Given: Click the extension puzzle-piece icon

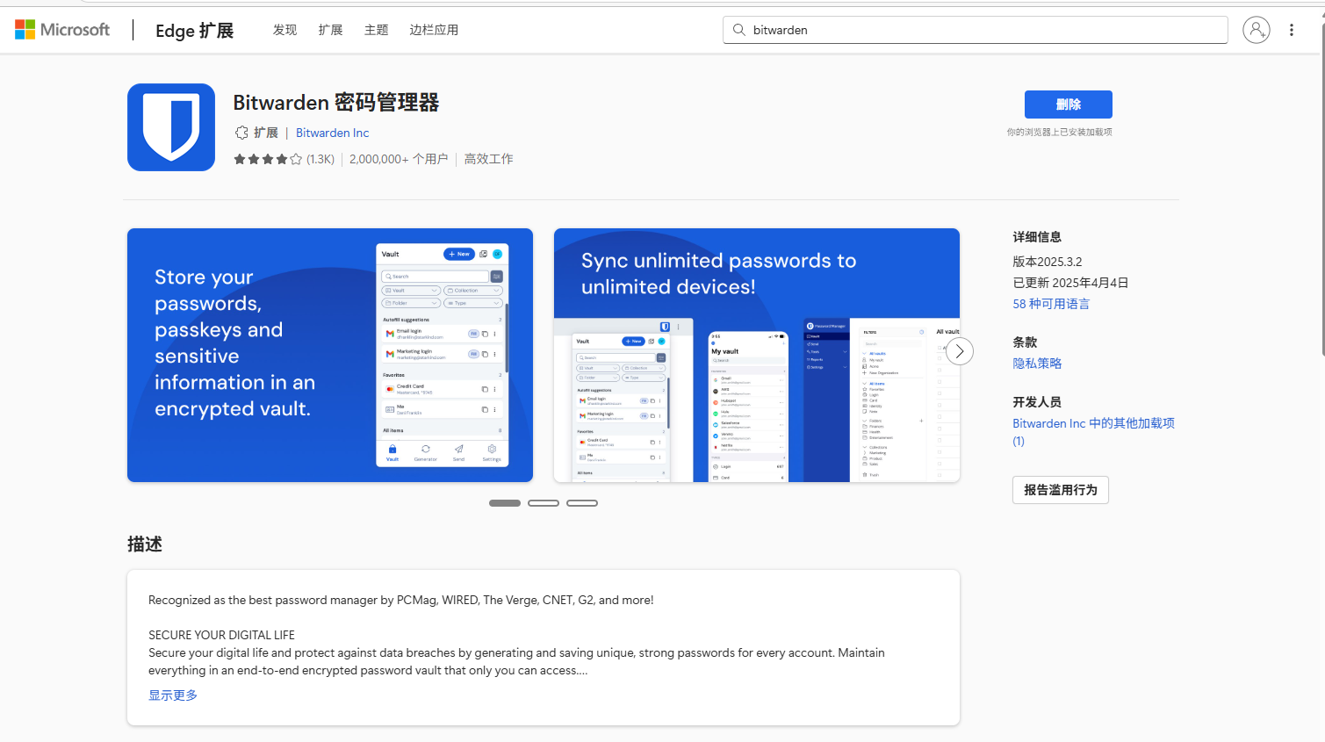Looking at the screenshot, I should point(241,133).
